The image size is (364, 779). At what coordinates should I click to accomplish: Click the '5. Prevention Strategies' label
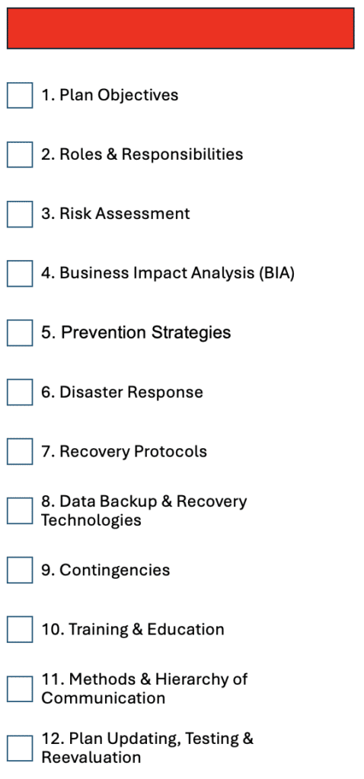click(x=136, y=333)
